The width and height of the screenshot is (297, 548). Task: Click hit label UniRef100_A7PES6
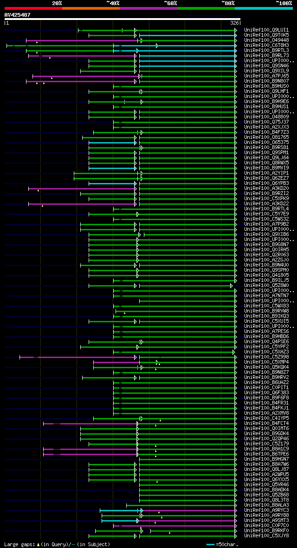[266, 332]
